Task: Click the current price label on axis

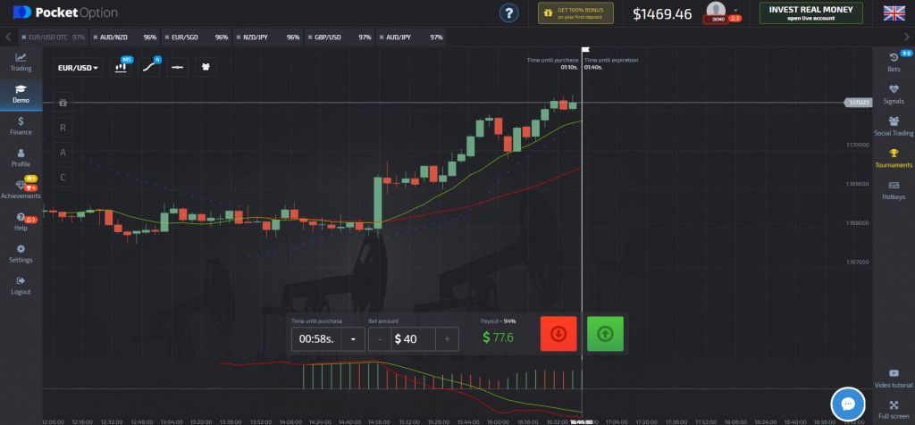Action: [x=858, y=103]
